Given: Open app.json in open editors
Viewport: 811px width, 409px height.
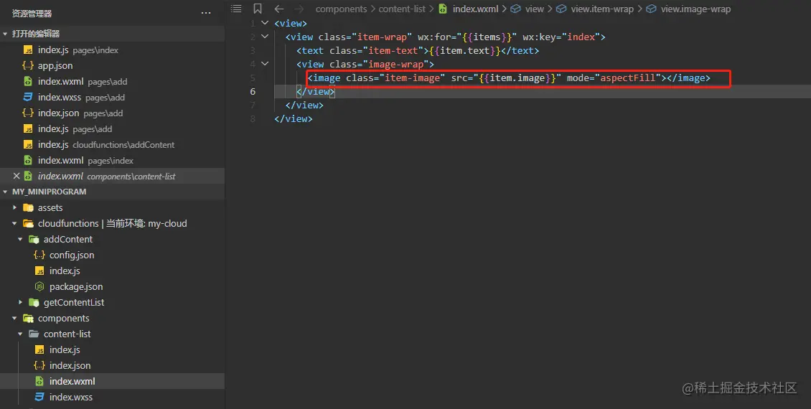Looking at the screenshot, I should (x=112, y=66).
